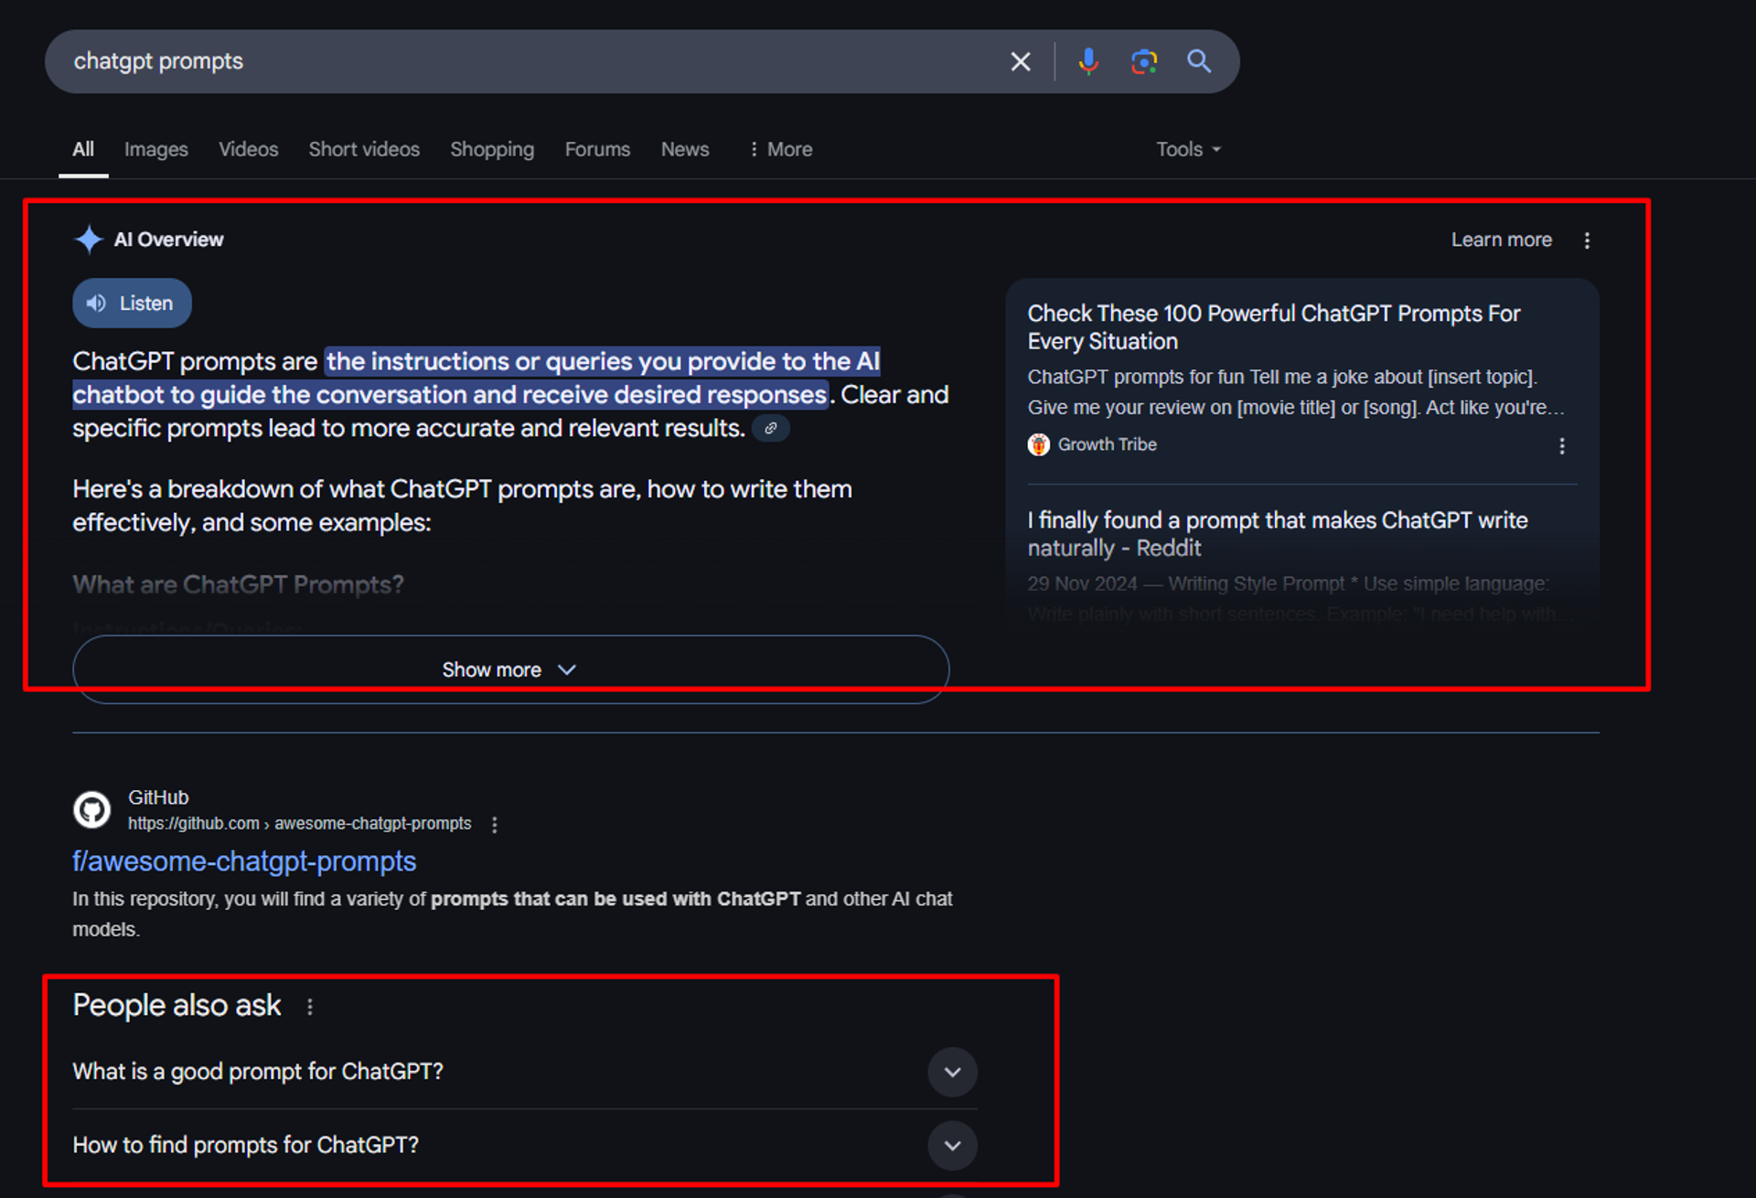Click the GitHub logo favicon
Viewport: 1756px width, 1198px height.
tap(91, 810)
